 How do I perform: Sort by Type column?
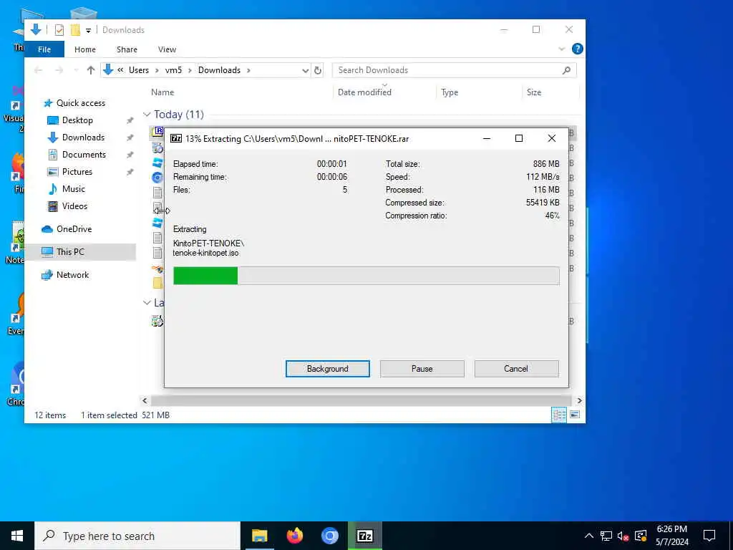tap(450, 92)
